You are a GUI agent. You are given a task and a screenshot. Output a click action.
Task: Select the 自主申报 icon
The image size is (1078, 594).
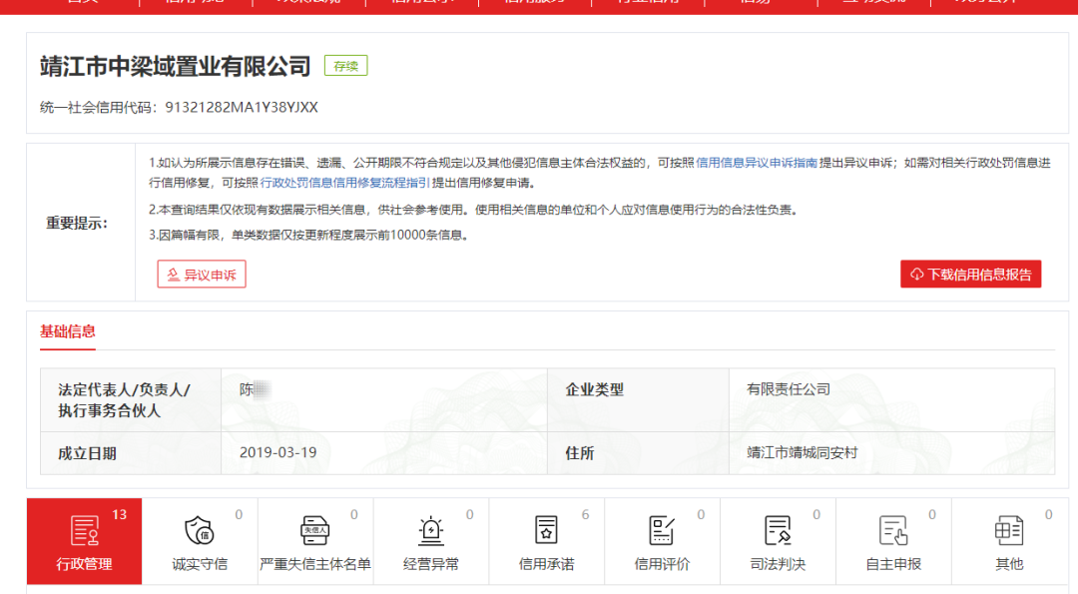pos(893,531)
